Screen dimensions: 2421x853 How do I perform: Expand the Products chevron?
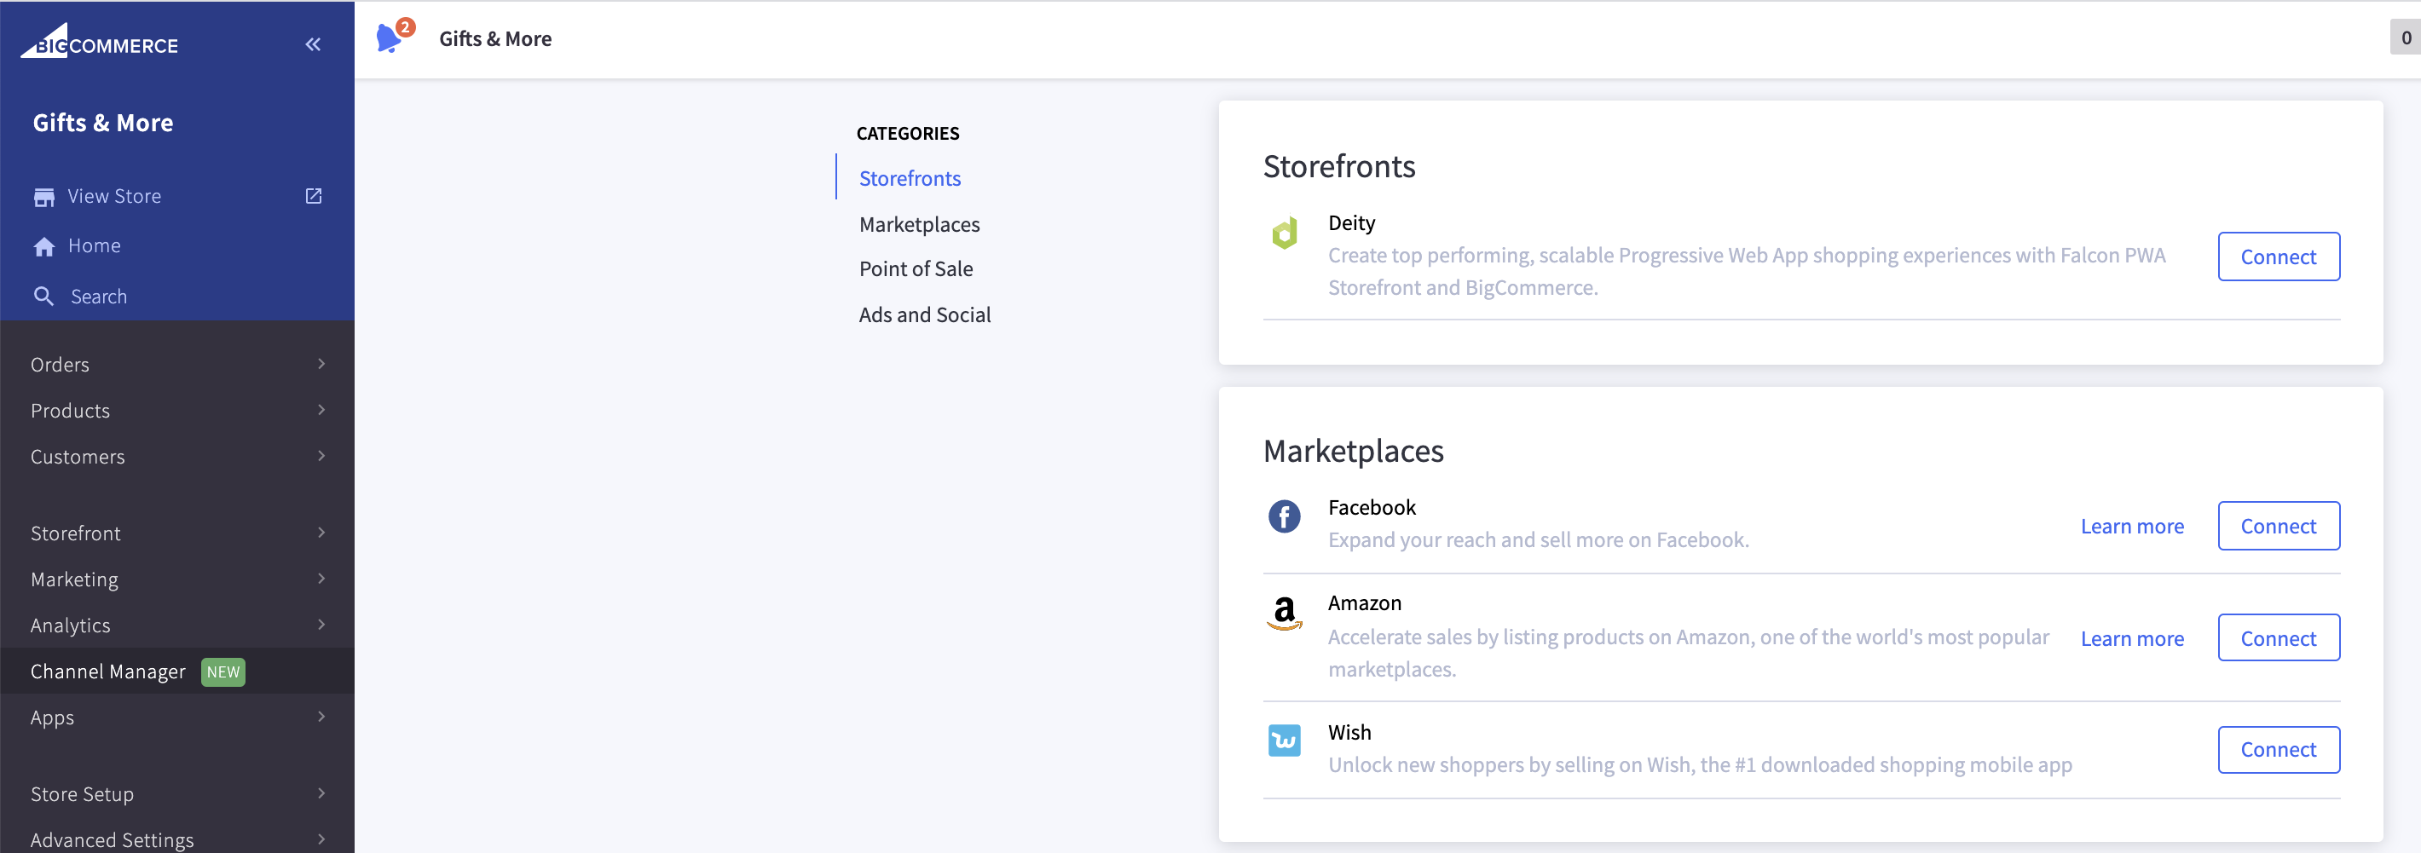(321, 410)
